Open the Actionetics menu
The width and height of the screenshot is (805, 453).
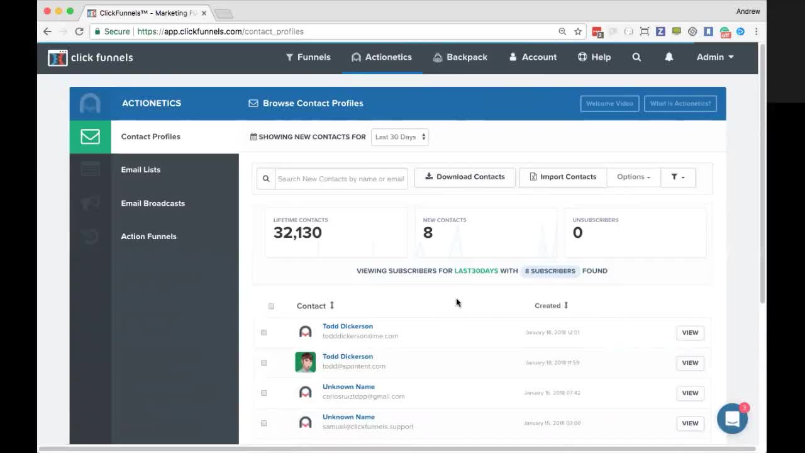(382, 57)
